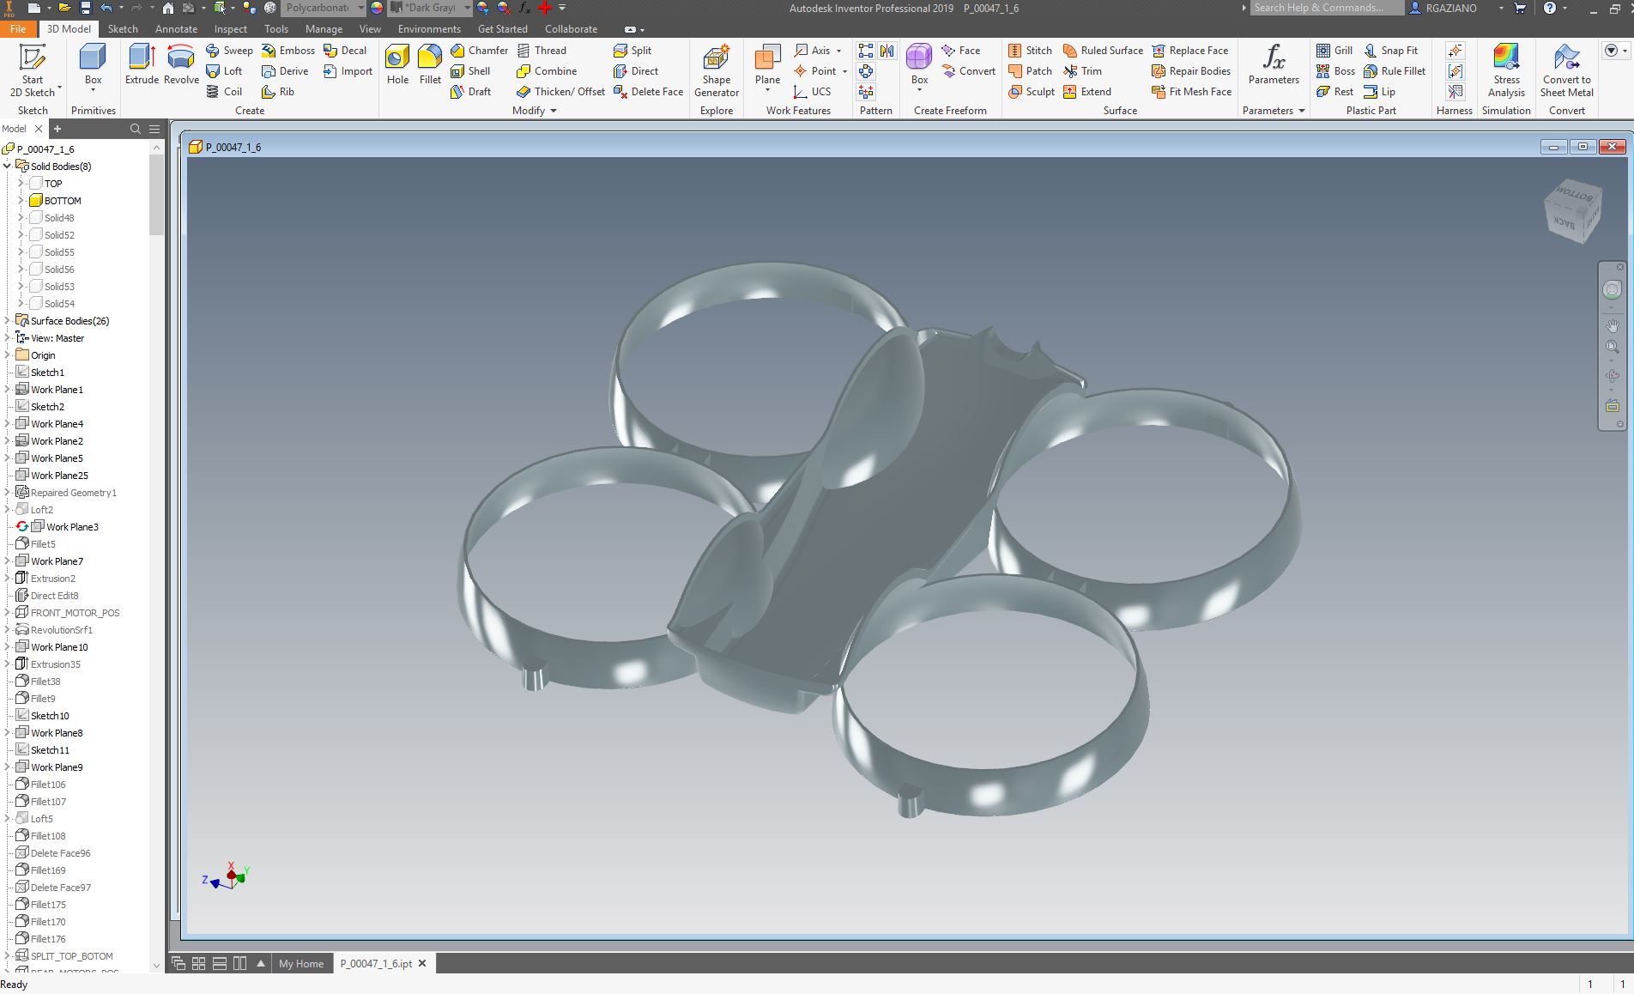Activate the Stitch surface tool
The height and width of the screenshot is (994, 1634).
[x=1030, y=50]
